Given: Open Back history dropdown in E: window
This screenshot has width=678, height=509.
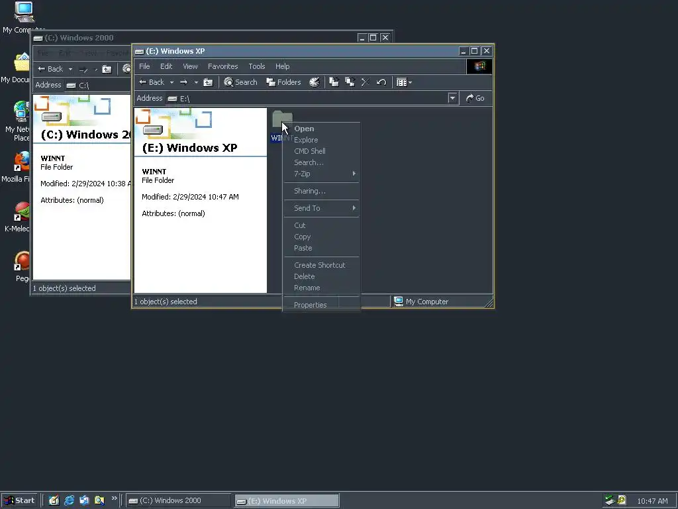Looking at the screenshot, I should click(x=171, y=82).
